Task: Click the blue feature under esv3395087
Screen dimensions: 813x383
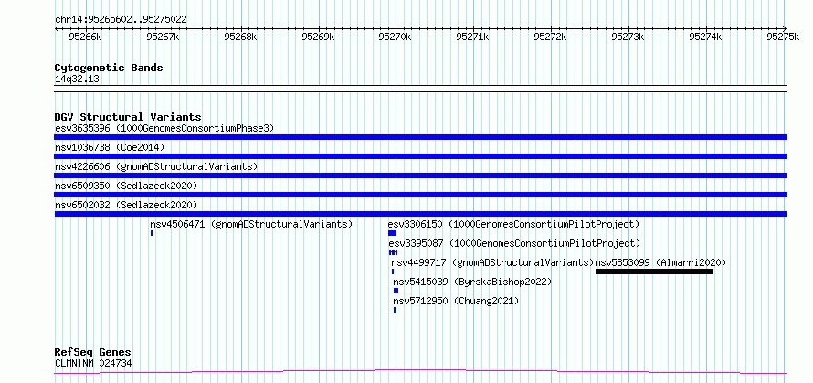Action: click(x=393, y=252)
